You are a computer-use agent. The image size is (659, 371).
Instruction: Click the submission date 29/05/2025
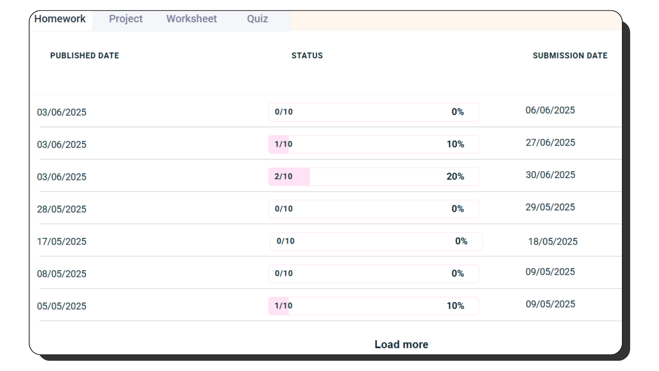pyautogui.click(x=550, y=207)
